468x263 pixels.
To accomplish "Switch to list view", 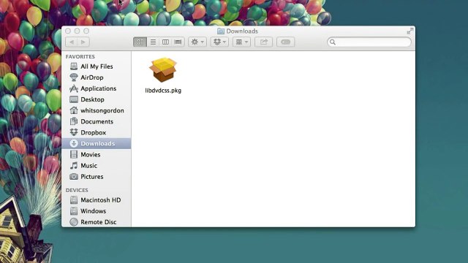I will (153, 42).
